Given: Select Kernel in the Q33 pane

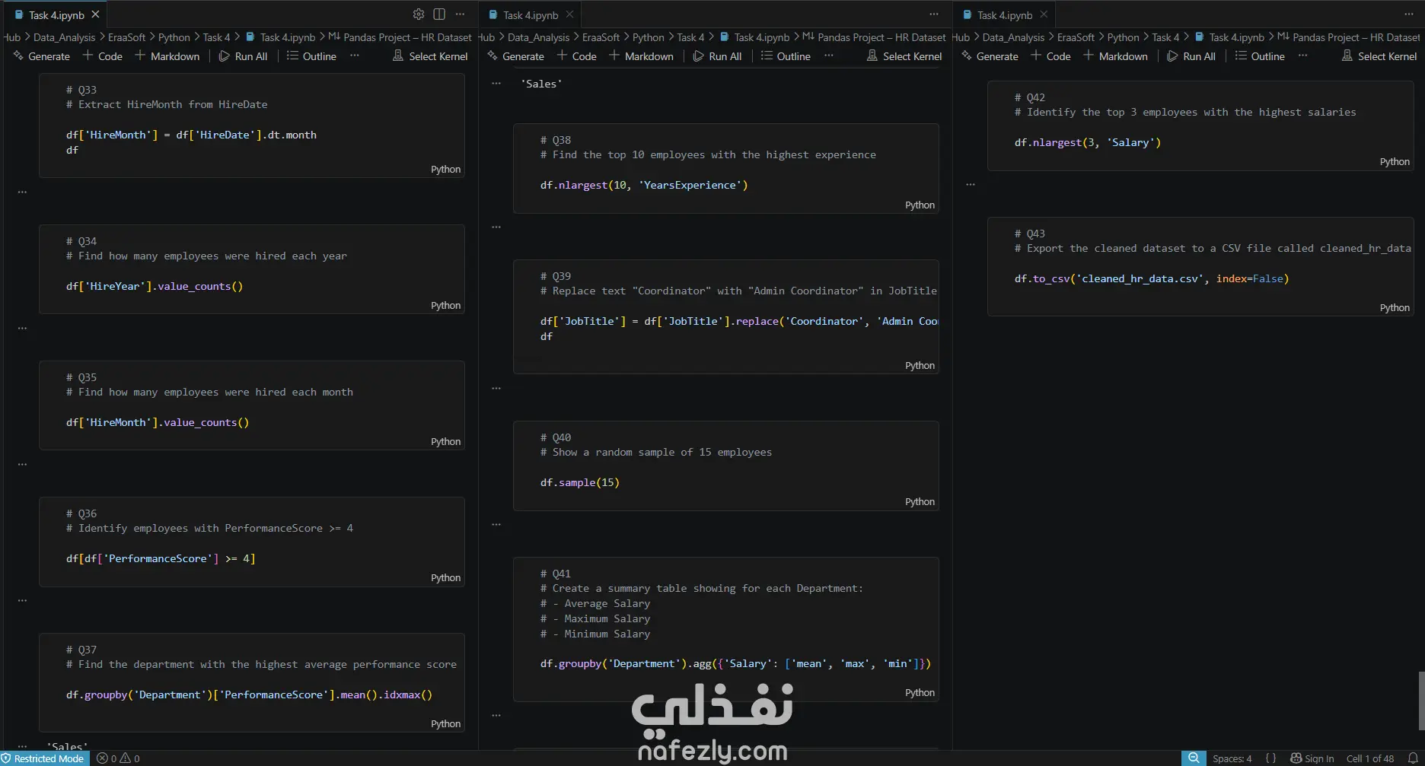Looking at the screenshot, I should click(x=430, y=56).
